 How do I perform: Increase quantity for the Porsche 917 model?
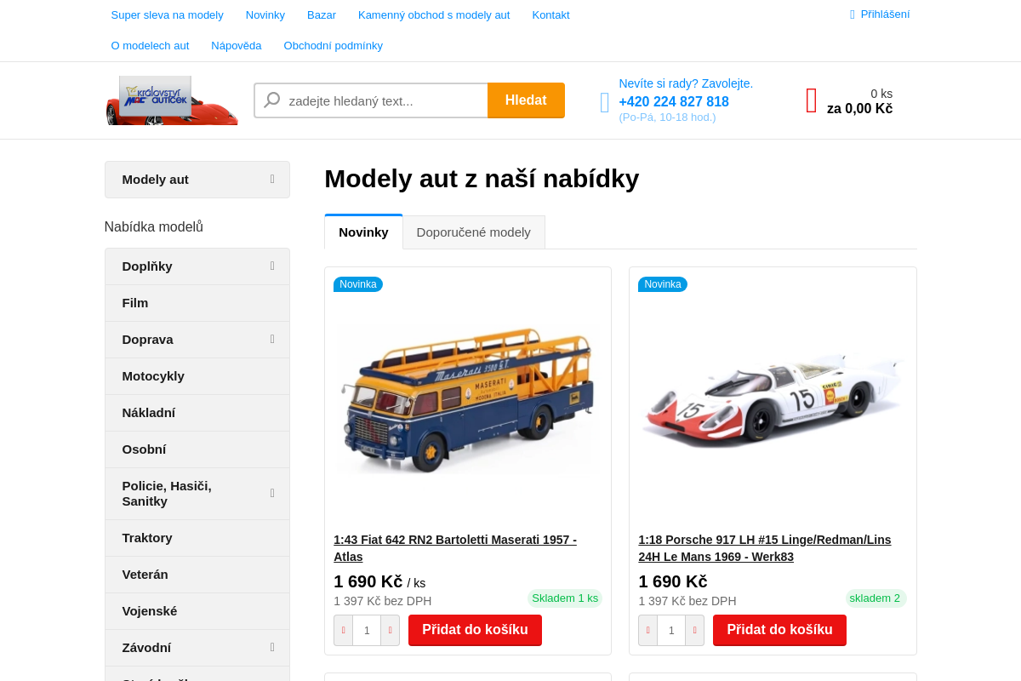pos(694,631)
